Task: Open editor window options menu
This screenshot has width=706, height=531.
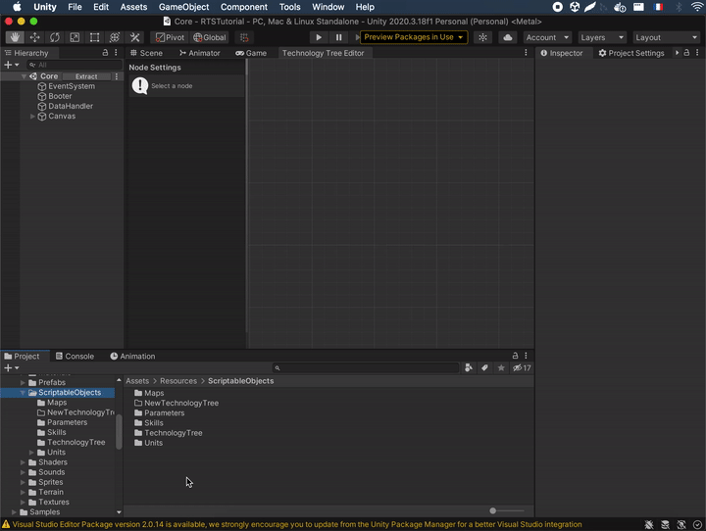Action: point(526,53)
